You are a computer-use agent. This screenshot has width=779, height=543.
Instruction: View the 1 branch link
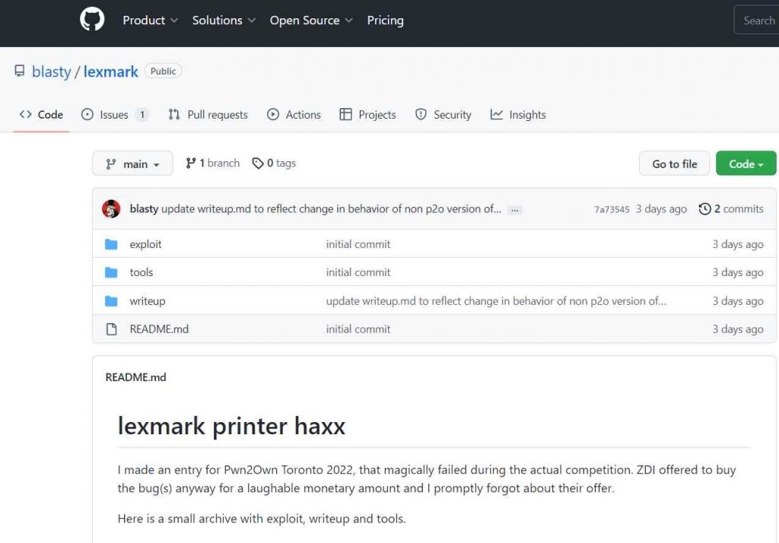[x=213, y=163]
